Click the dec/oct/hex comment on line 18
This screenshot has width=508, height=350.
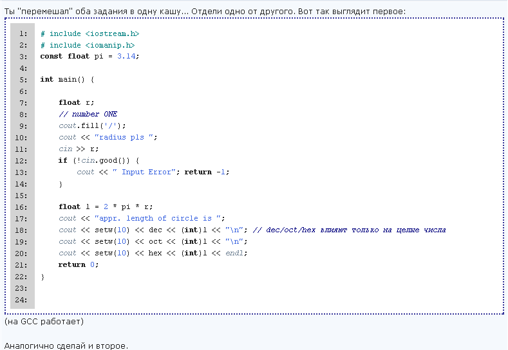[x=349, y=230]
